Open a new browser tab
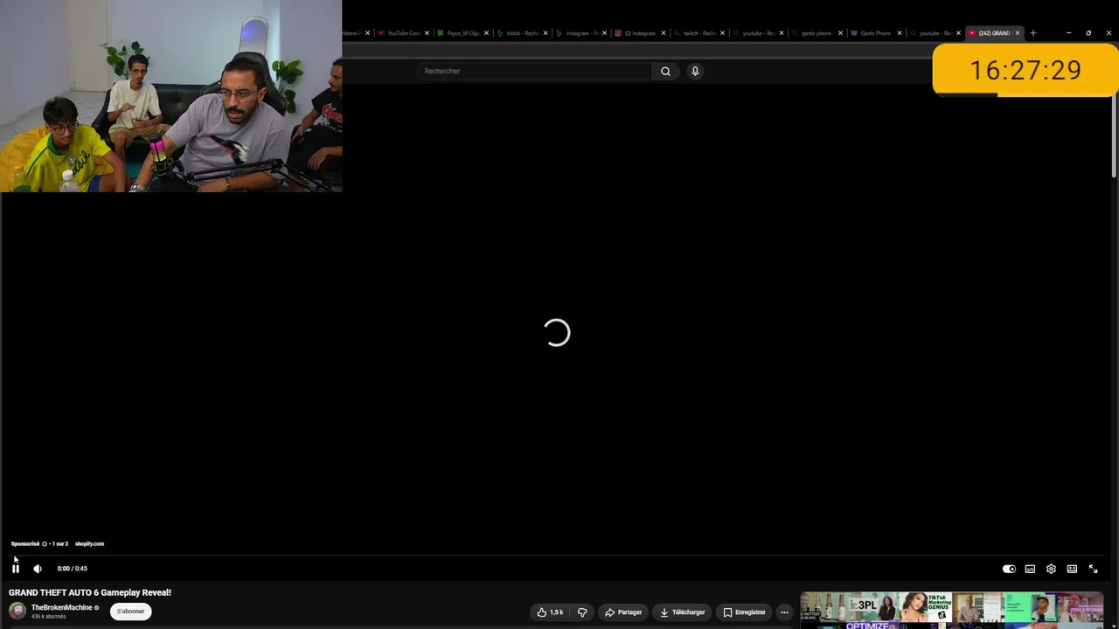Viewport: 1119px width, 629px height. [x=1033, y=33]
